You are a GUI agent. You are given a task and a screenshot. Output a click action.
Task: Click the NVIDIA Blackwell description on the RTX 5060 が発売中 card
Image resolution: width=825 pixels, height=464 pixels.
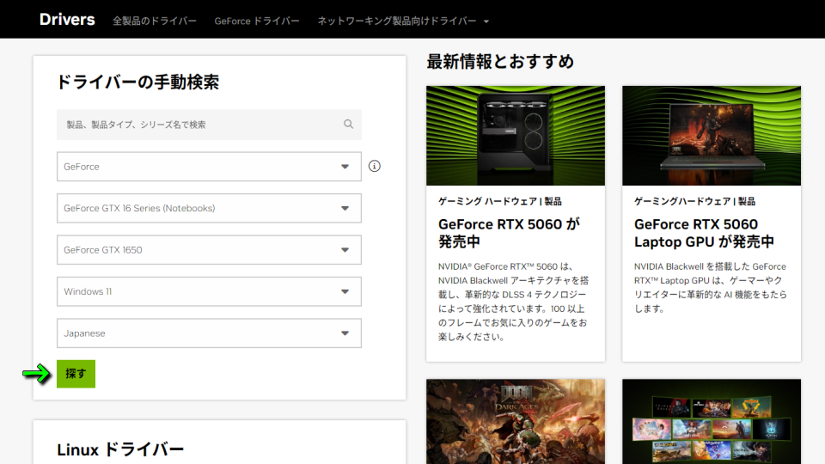(x=514, y=302)
